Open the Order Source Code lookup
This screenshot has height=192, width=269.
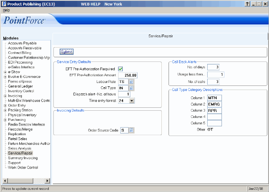tap(132, 130)
